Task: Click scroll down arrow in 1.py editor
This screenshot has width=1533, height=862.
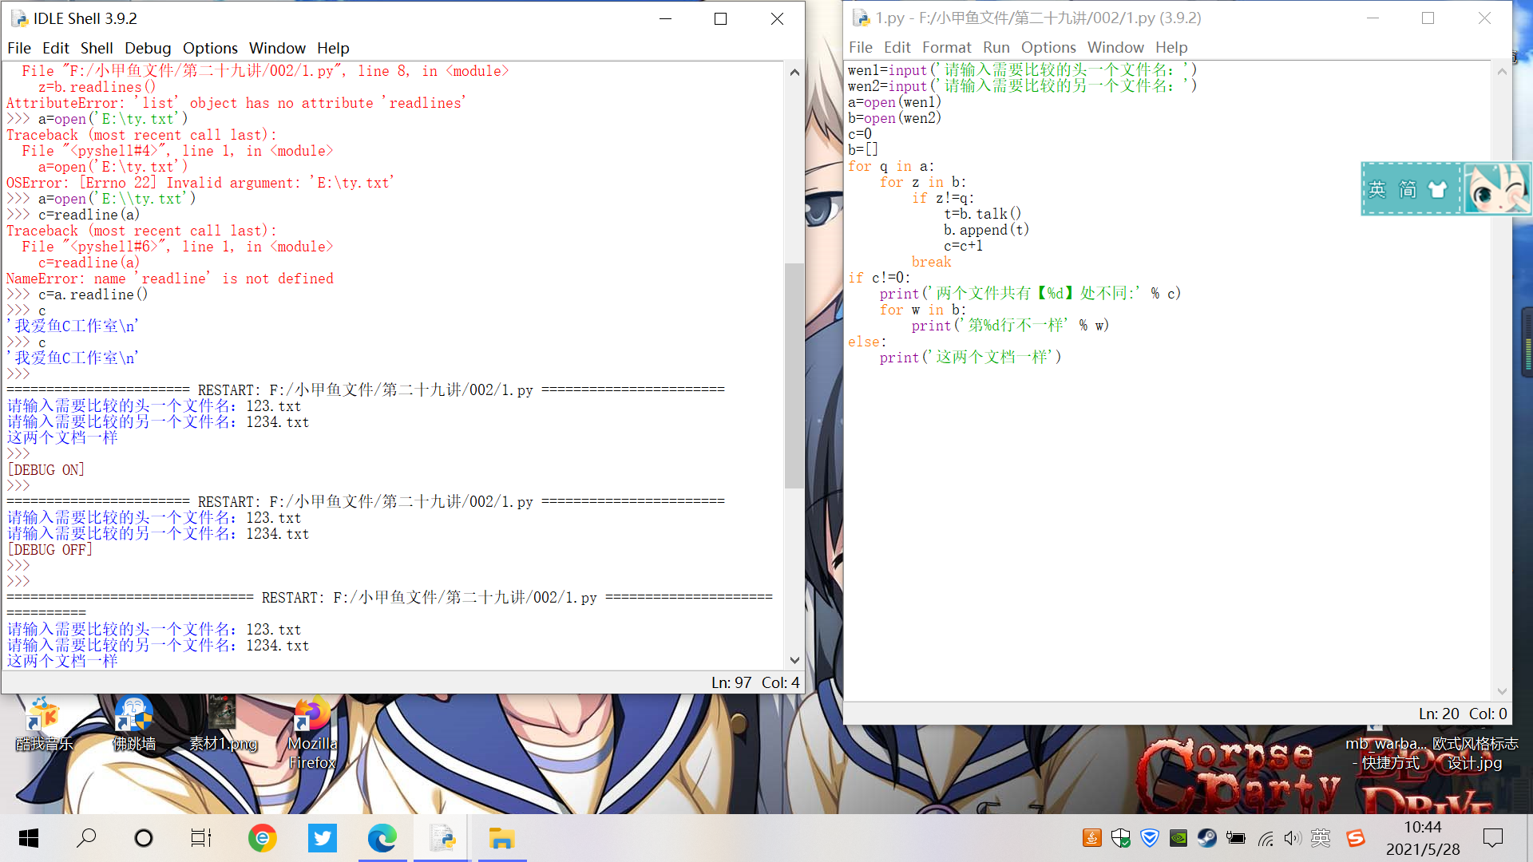Action: (x=1502, y=691)
